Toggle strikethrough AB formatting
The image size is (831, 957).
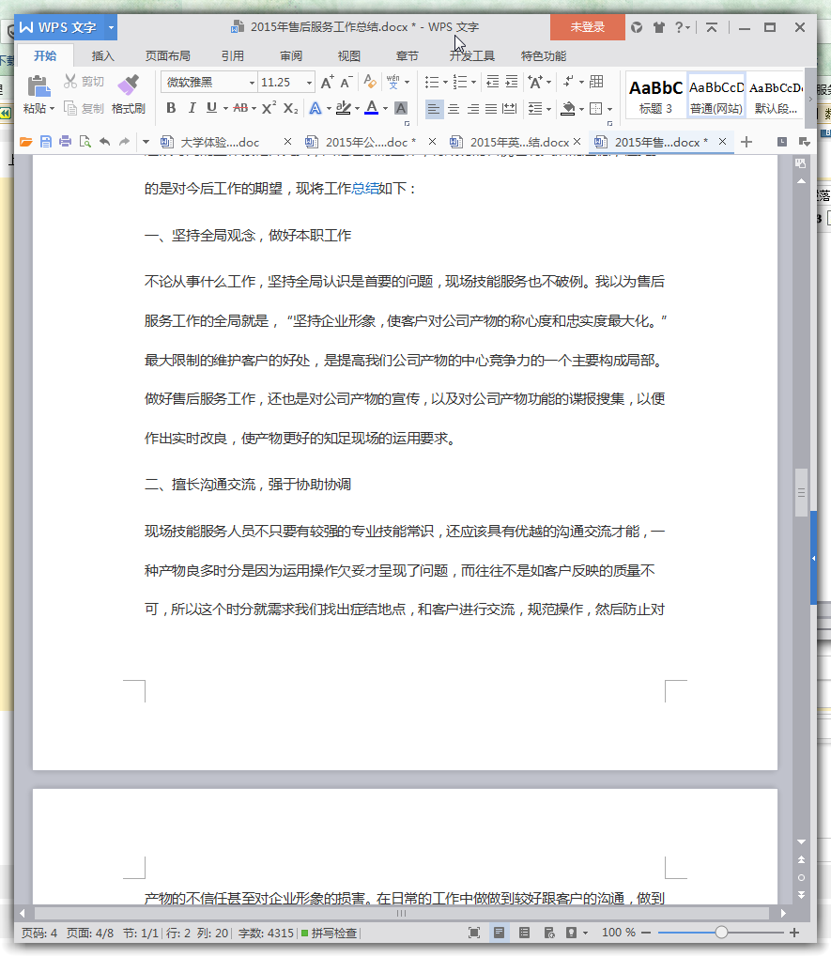pos(240,108)
